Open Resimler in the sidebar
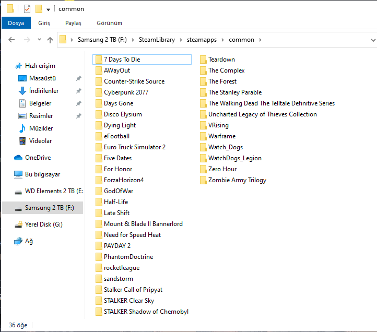 41,116
